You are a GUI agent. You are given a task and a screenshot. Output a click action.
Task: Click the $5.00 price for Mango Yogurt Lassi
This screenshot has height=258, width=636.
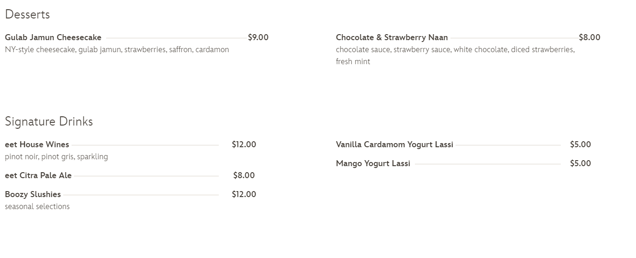pyautogui.click(x=580, y=163)
